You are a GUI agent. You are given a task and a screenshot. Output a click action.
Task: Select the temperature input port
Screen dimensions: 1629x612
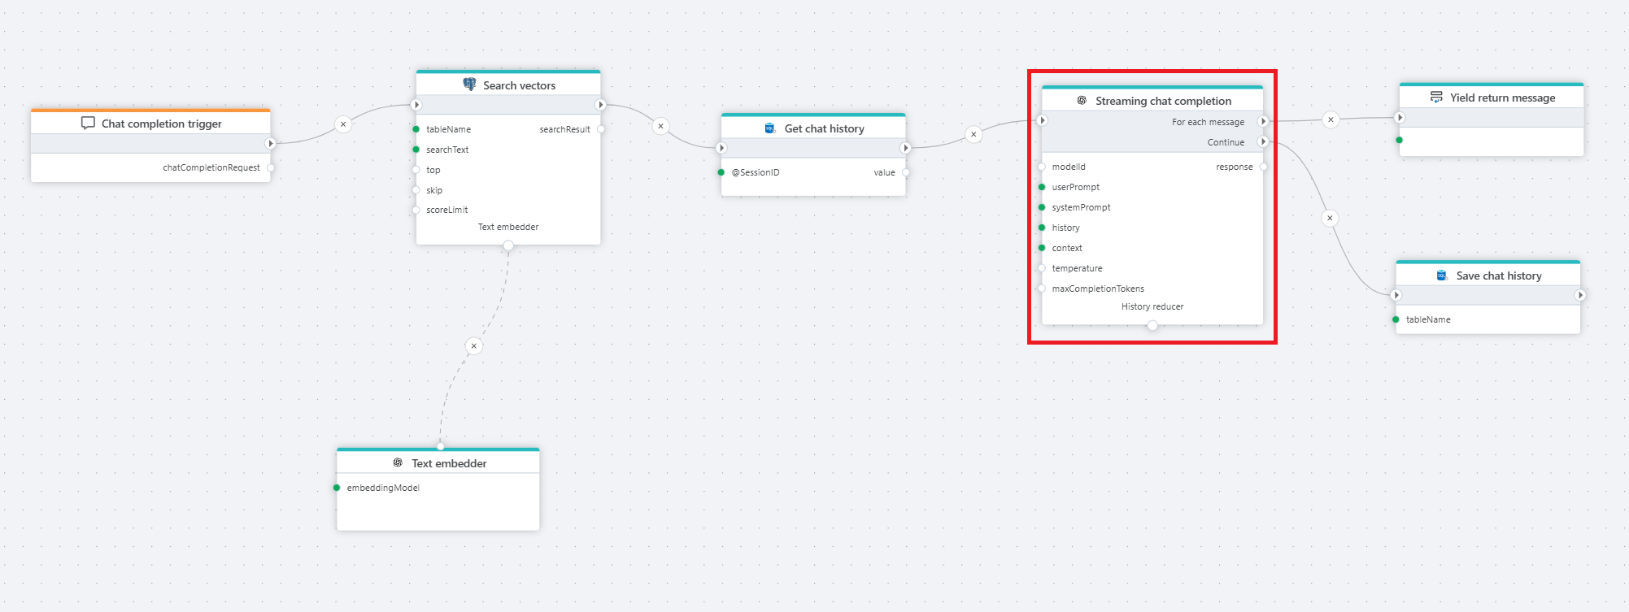coord(1042,268)
